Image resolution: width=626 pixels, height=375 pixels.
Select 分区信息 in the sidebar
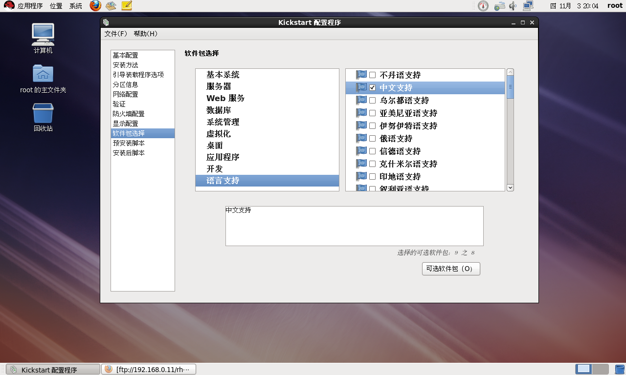143,84
